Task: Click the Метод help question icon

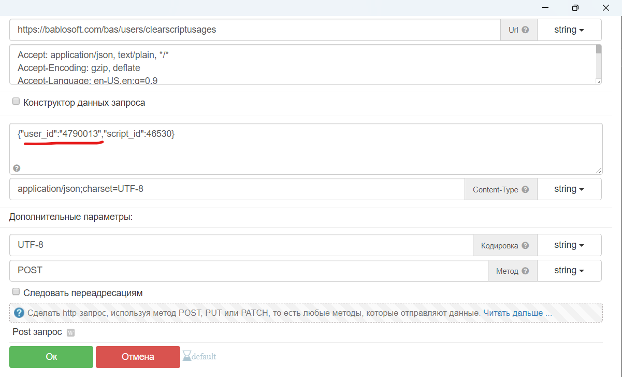Action: click(525, 271)
